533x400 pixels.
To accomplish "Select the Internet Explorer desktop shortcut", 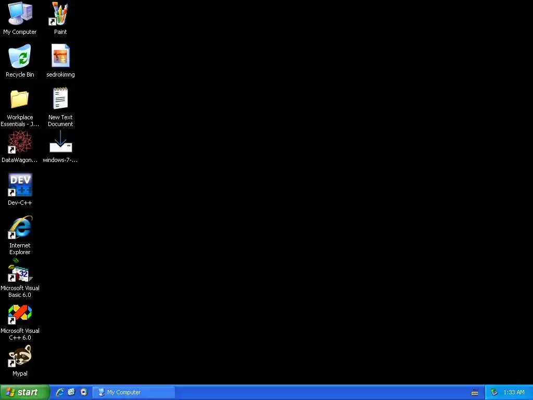I will tap(20, 235).
